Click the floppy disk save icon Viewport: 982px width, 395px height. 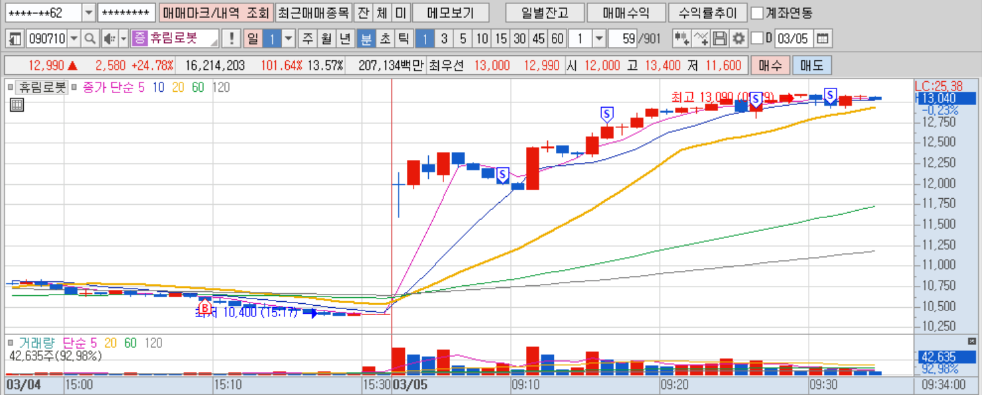(x=720, y=38)
